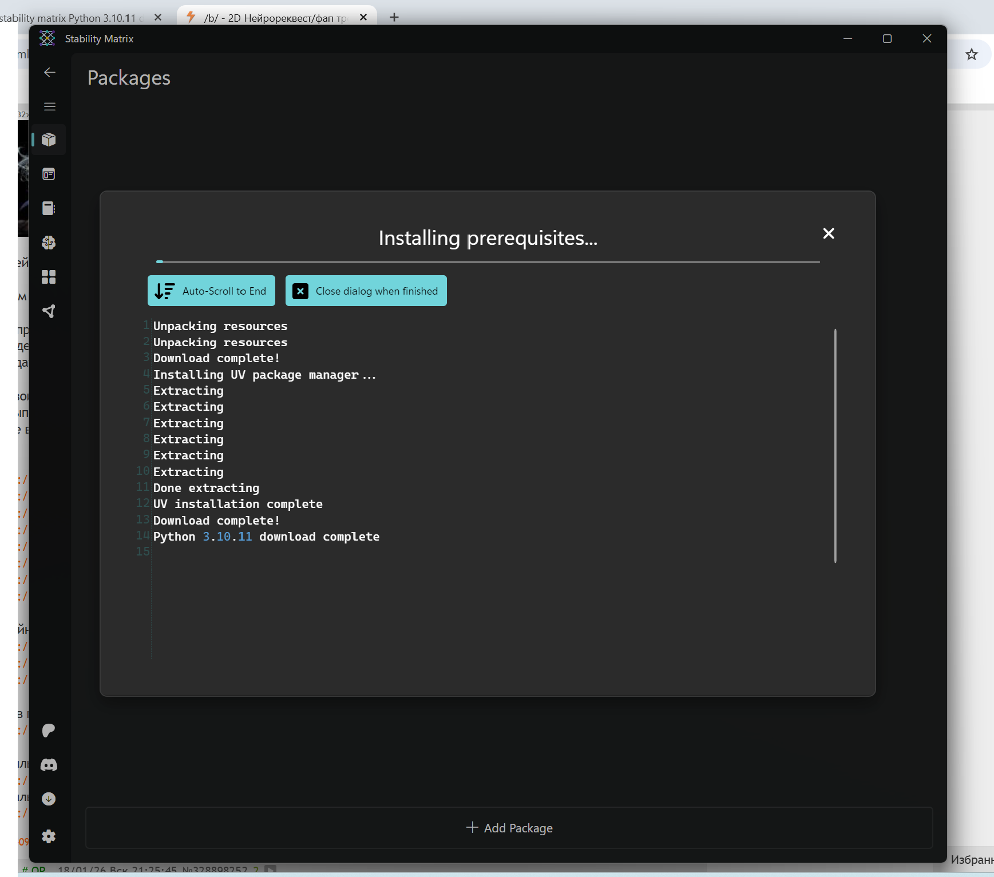Click log line 'UV installation complete'
994x877 pixels.
(238, 504)
